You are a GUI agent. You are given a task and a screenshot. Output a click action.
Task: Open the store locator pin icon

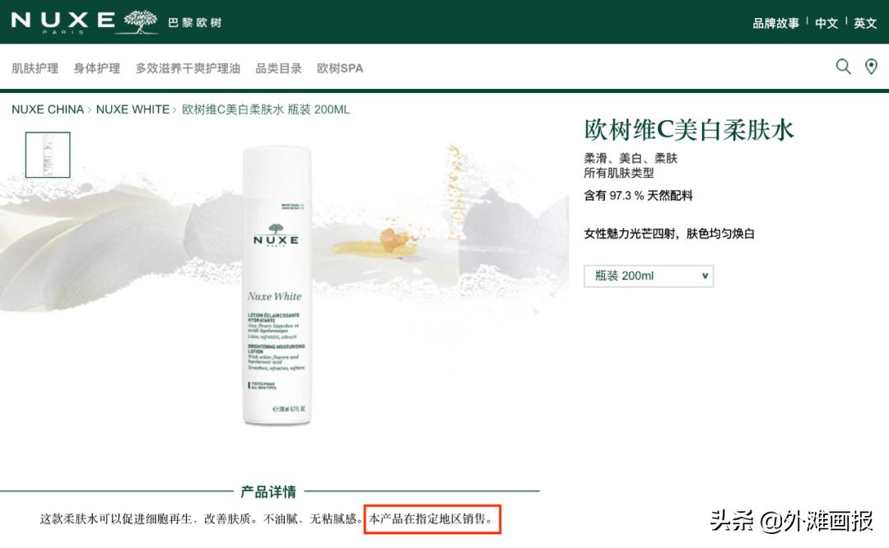pos(871,67)
